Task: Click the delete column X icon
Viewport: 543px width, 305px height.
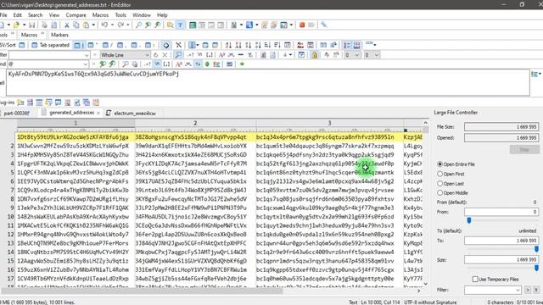Action: coord(178,45)
